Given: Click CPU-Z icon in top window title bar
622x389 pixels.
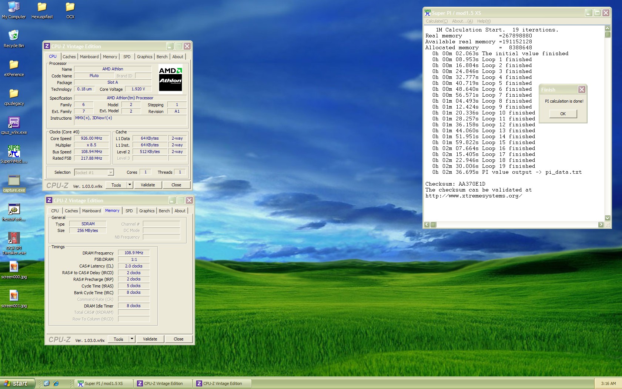Looking at the screenshot, I should pyautogui.click(x=47, y=46).
